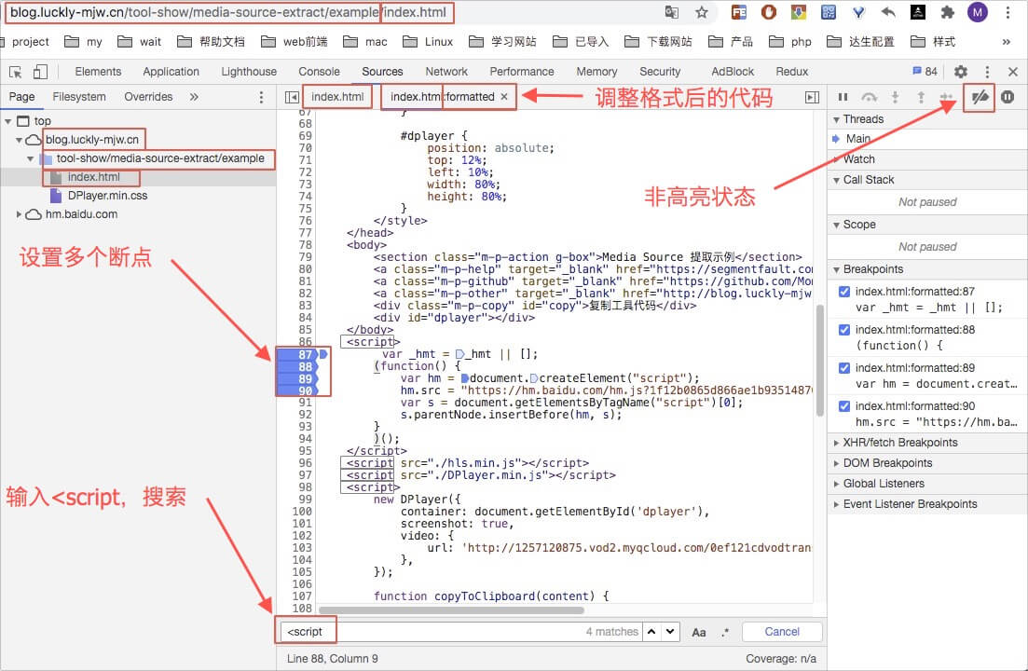Switch to the Console tab

(x=319, y=72)
